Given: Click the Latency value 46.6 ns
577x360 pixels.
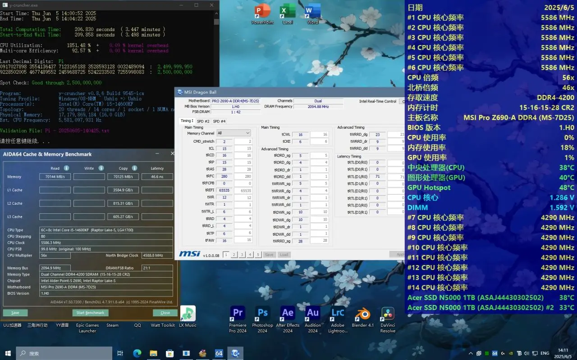Looking at the screenshot, I should (157, 177).
